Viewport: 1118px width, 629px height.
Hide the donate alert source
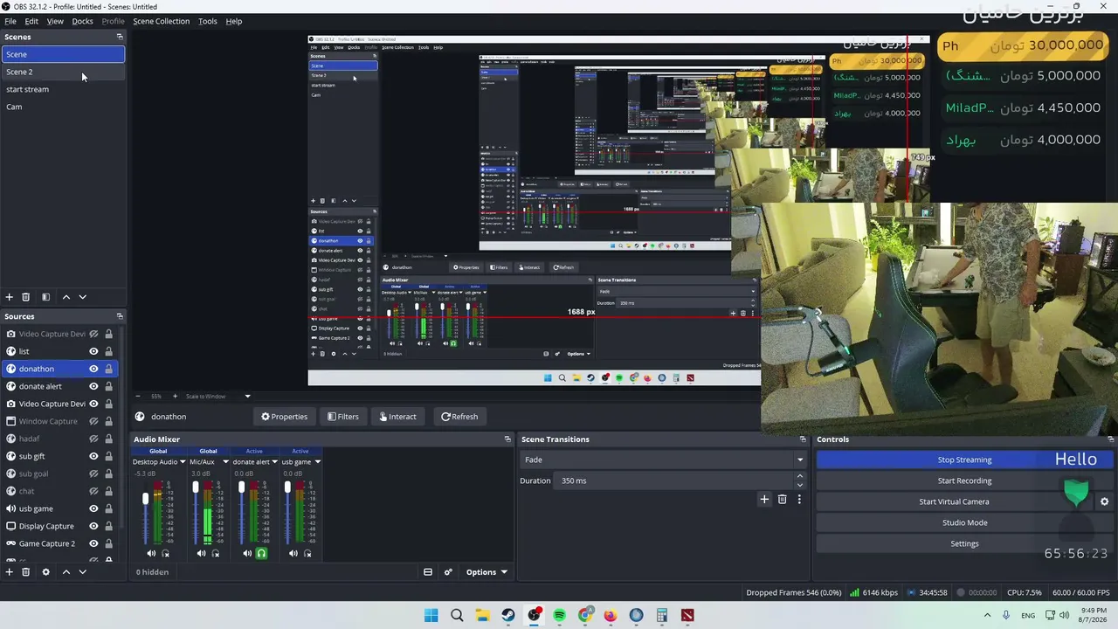tap(93, 386)
